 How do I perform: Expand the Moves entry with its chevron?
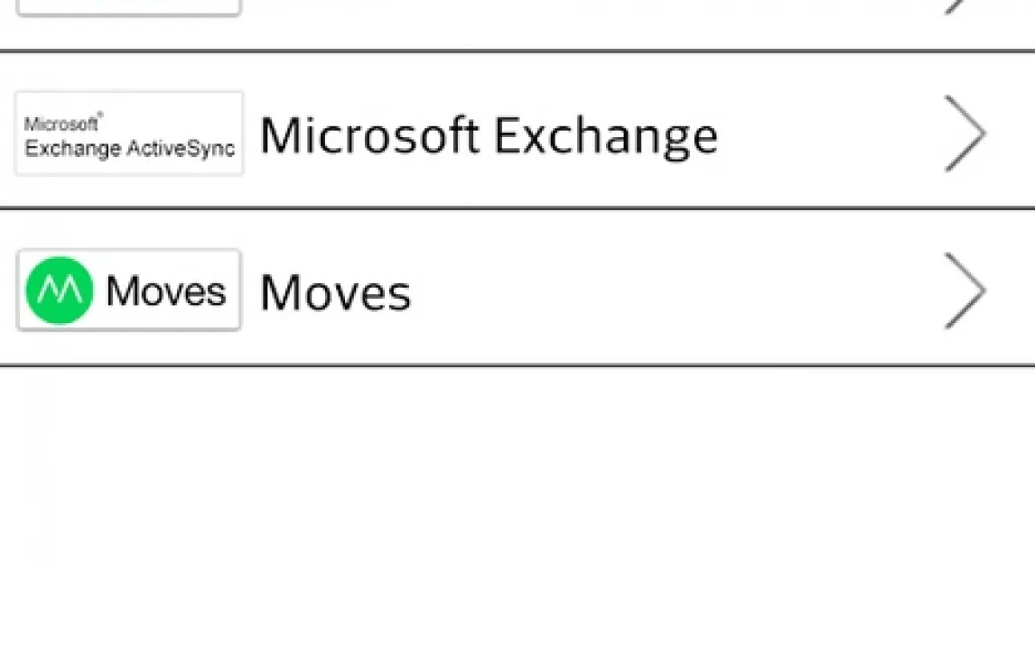point(965,291)
